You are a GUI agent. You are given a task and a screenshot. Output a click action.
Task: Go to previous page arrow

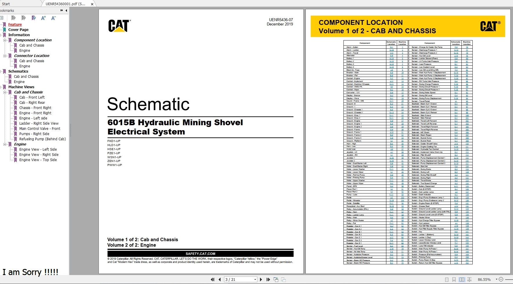pyautogui.click(x=219, y=279)
